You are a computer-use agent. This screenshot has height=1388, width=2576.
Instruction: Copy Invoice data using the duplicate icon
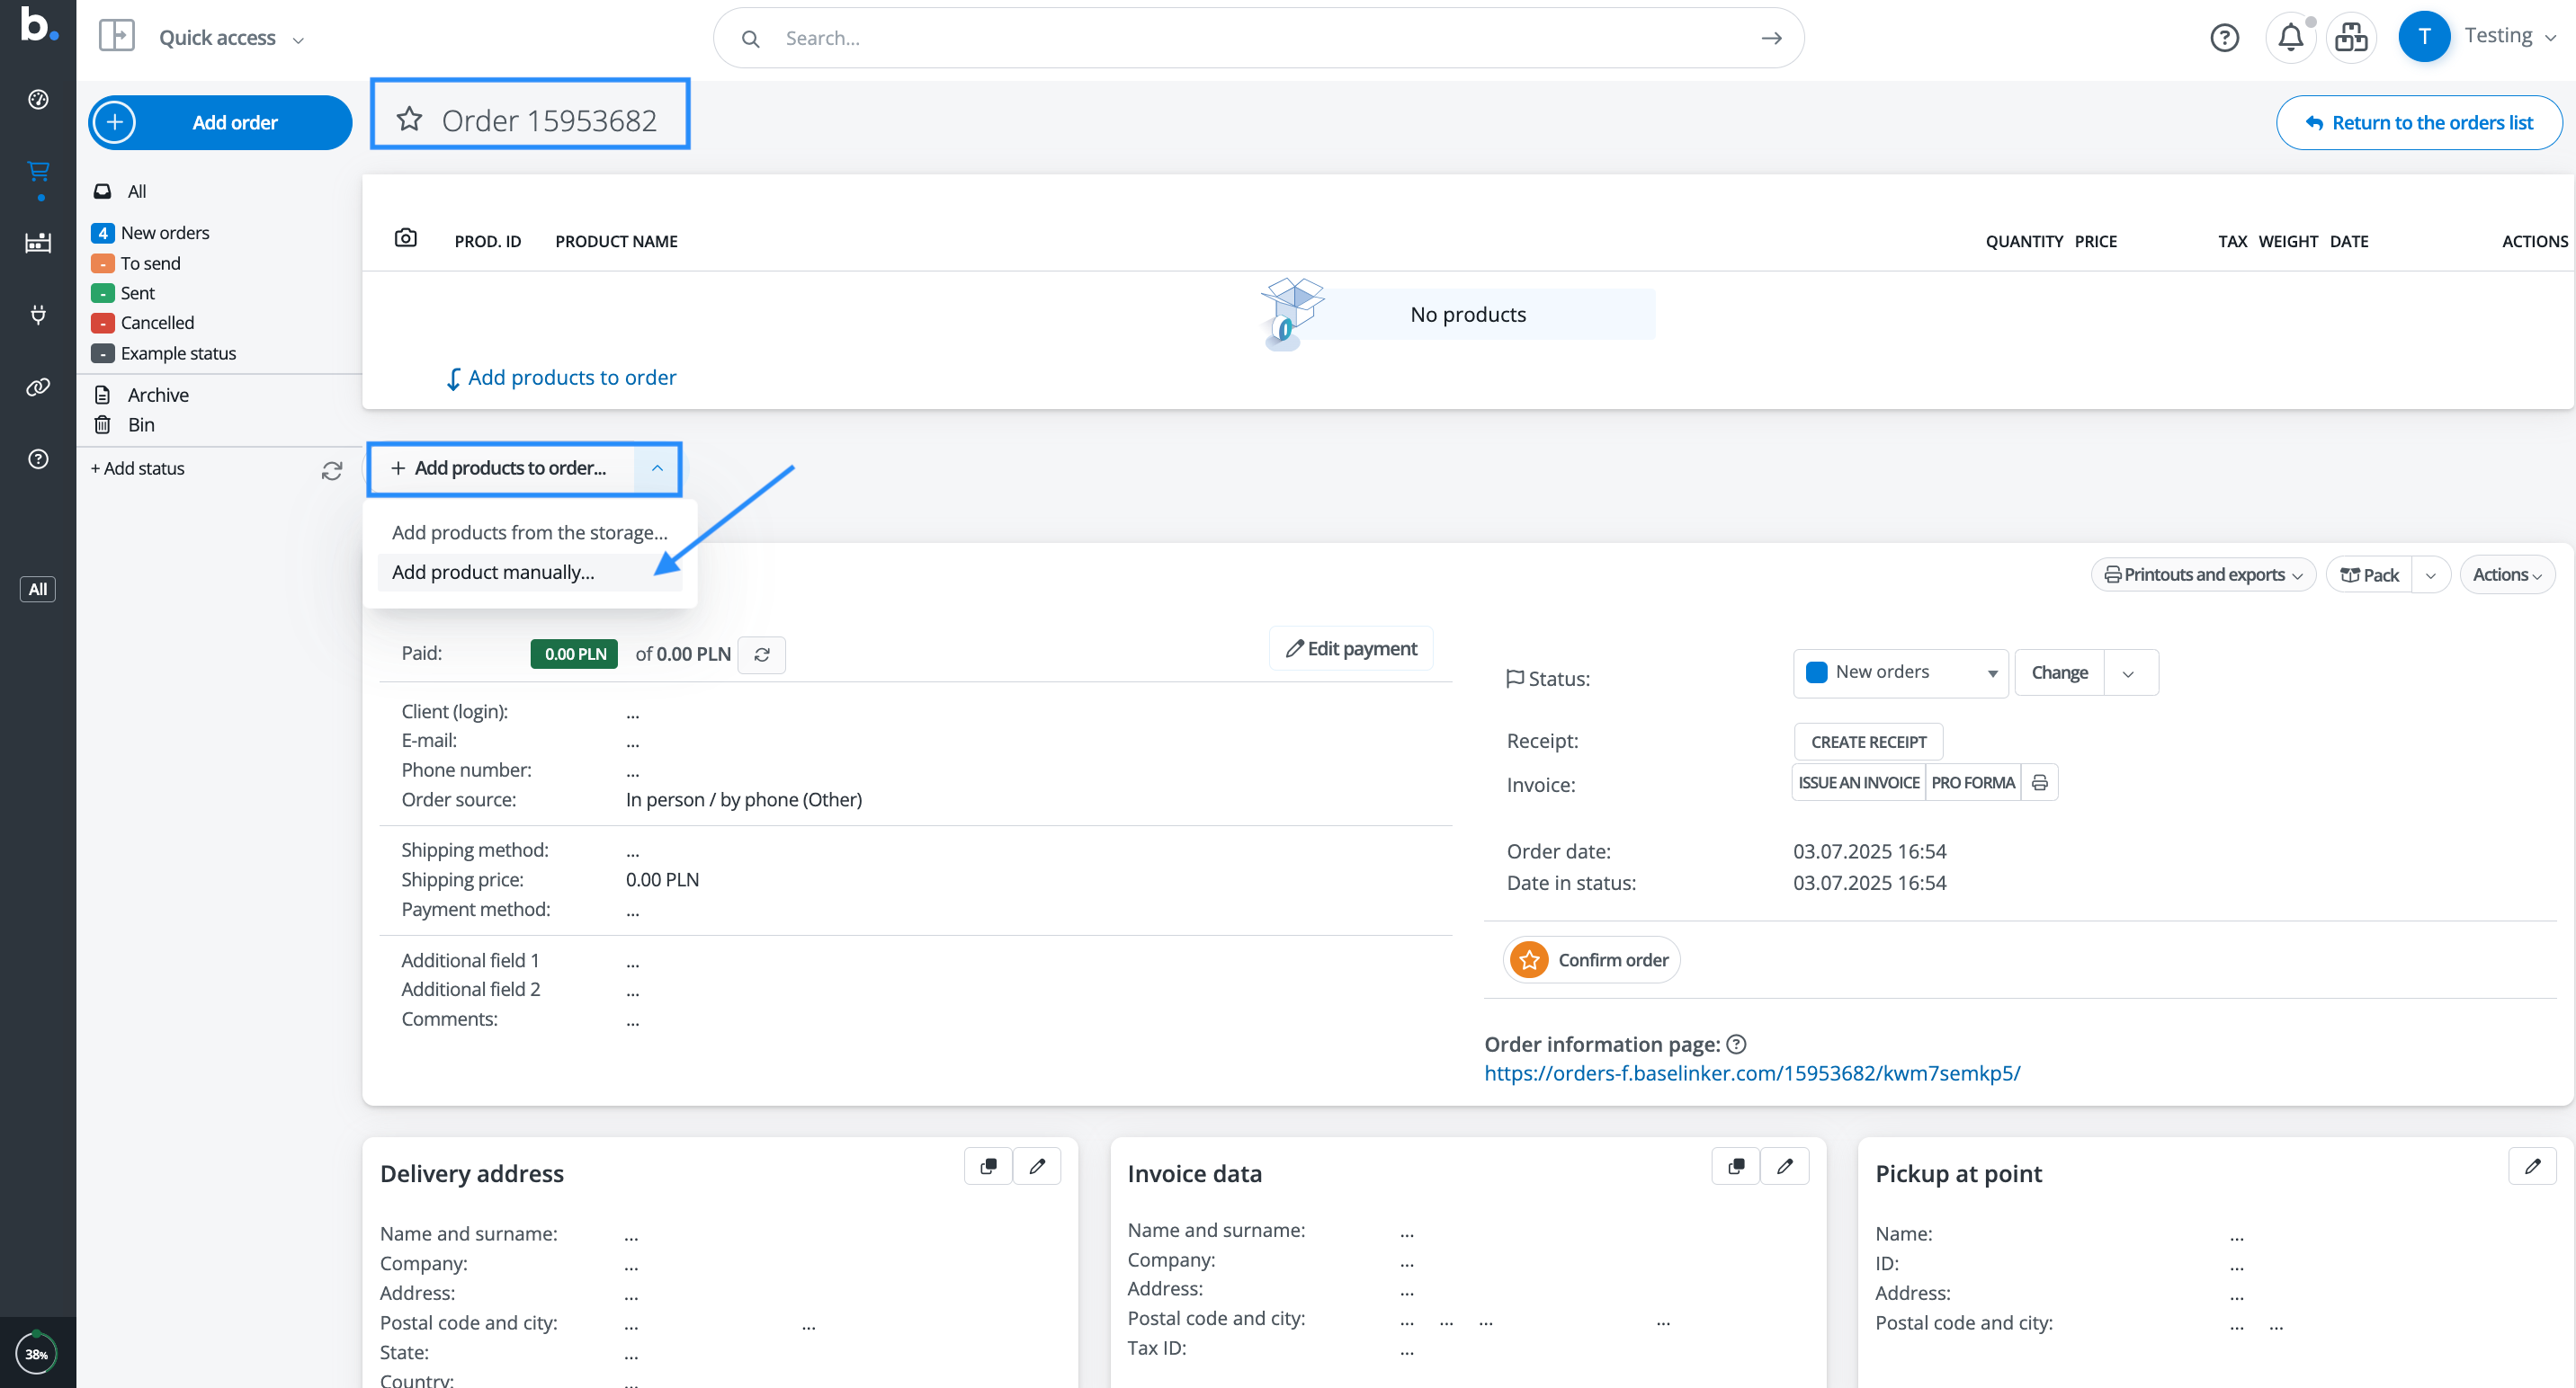click(x=1736, y=1166)
